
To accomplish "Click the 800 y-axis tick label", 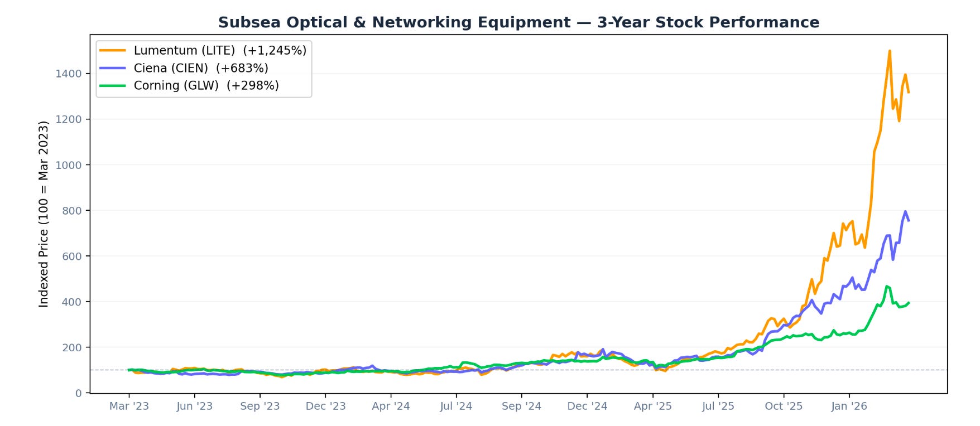I will pos(71,211).
